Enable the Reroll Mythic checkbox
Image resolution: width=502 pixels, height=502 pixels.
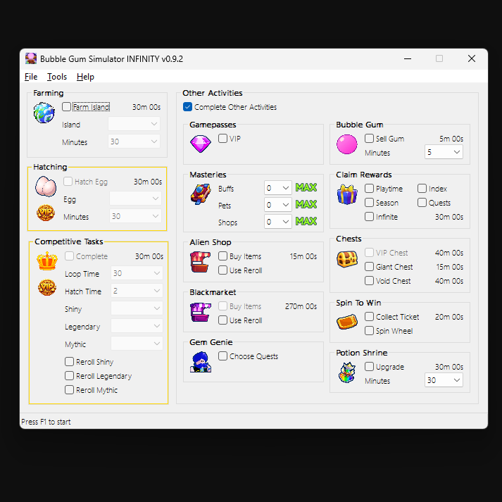coord(69,389)
